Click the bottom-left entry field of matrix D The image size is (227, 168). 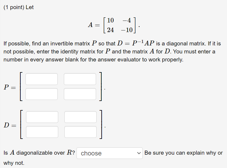tap(42, 132)
